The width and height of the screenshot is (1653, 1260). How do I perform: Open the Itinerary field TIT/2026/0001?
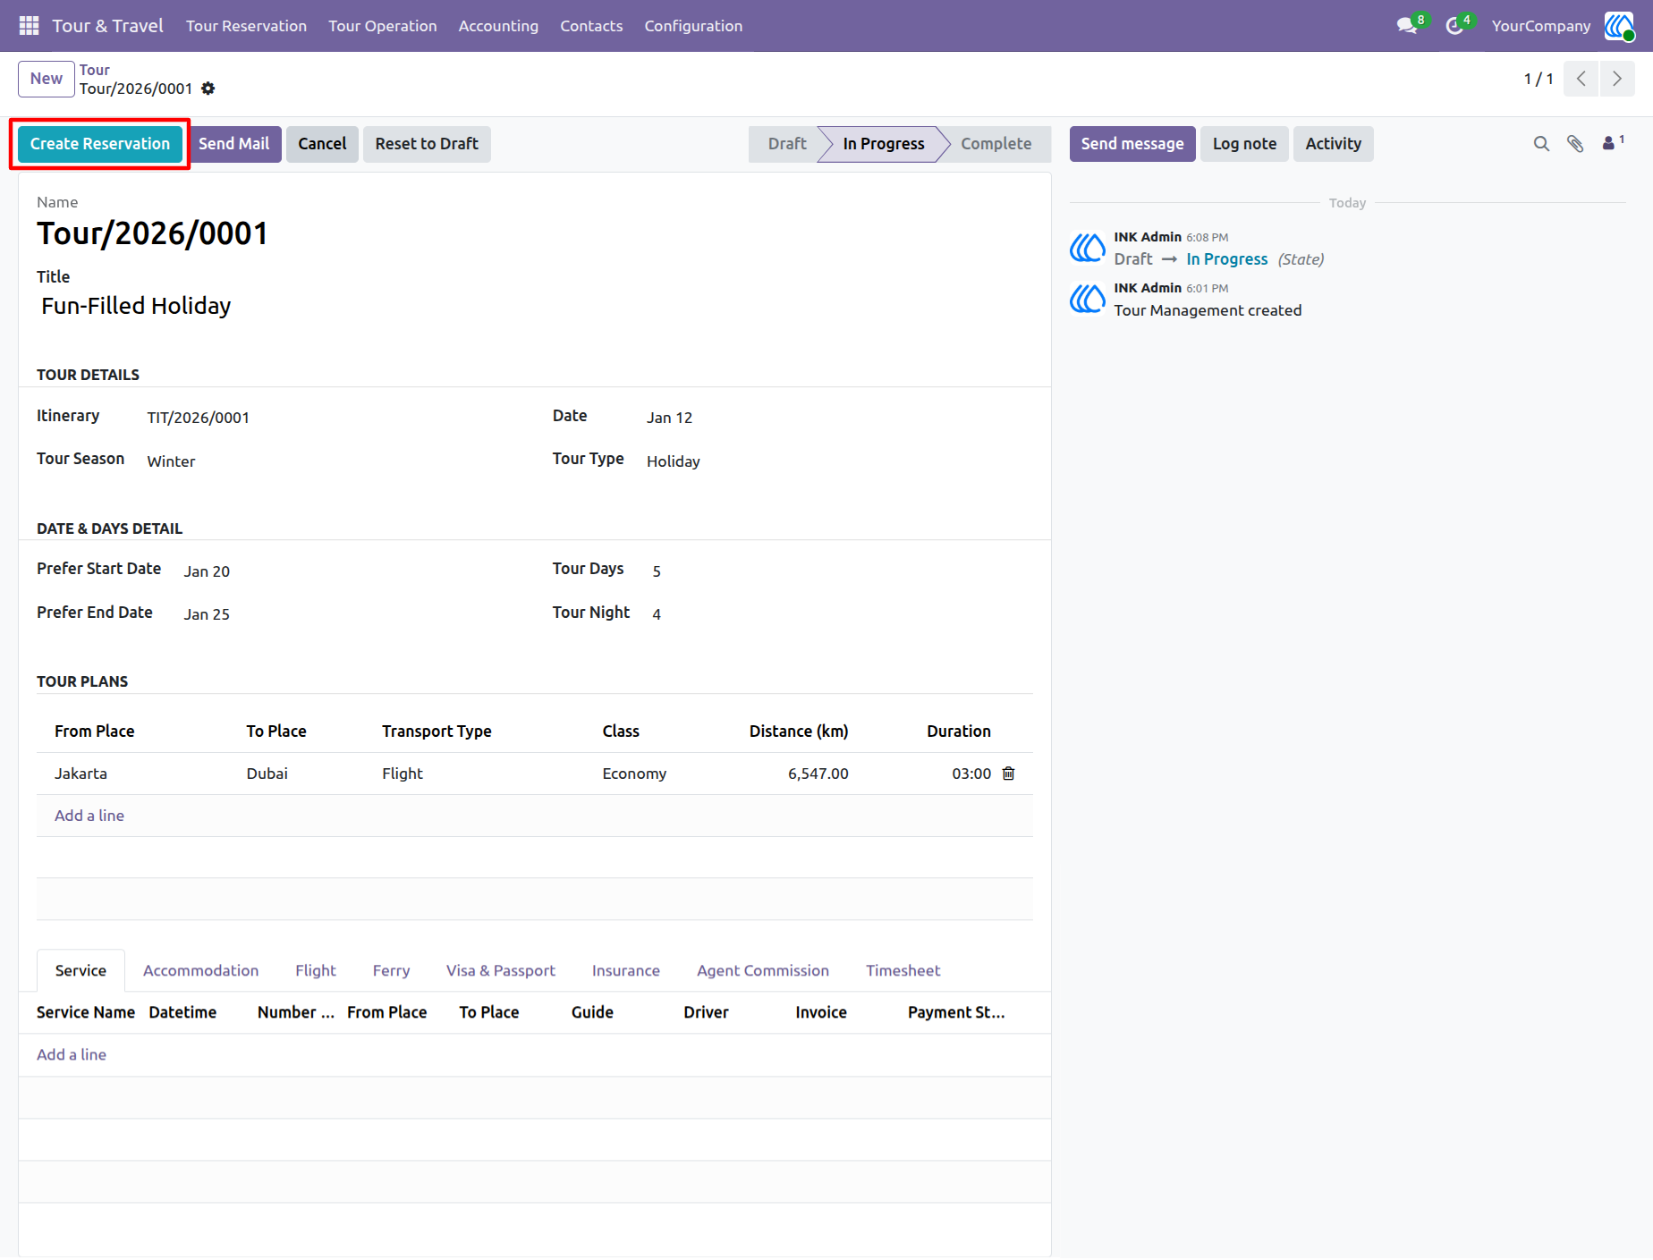[199, 418]
